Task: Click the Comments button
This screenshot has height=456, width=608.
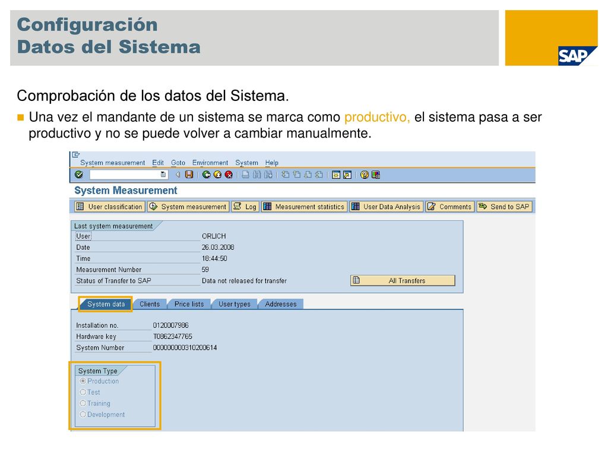Action: [449, 207]
